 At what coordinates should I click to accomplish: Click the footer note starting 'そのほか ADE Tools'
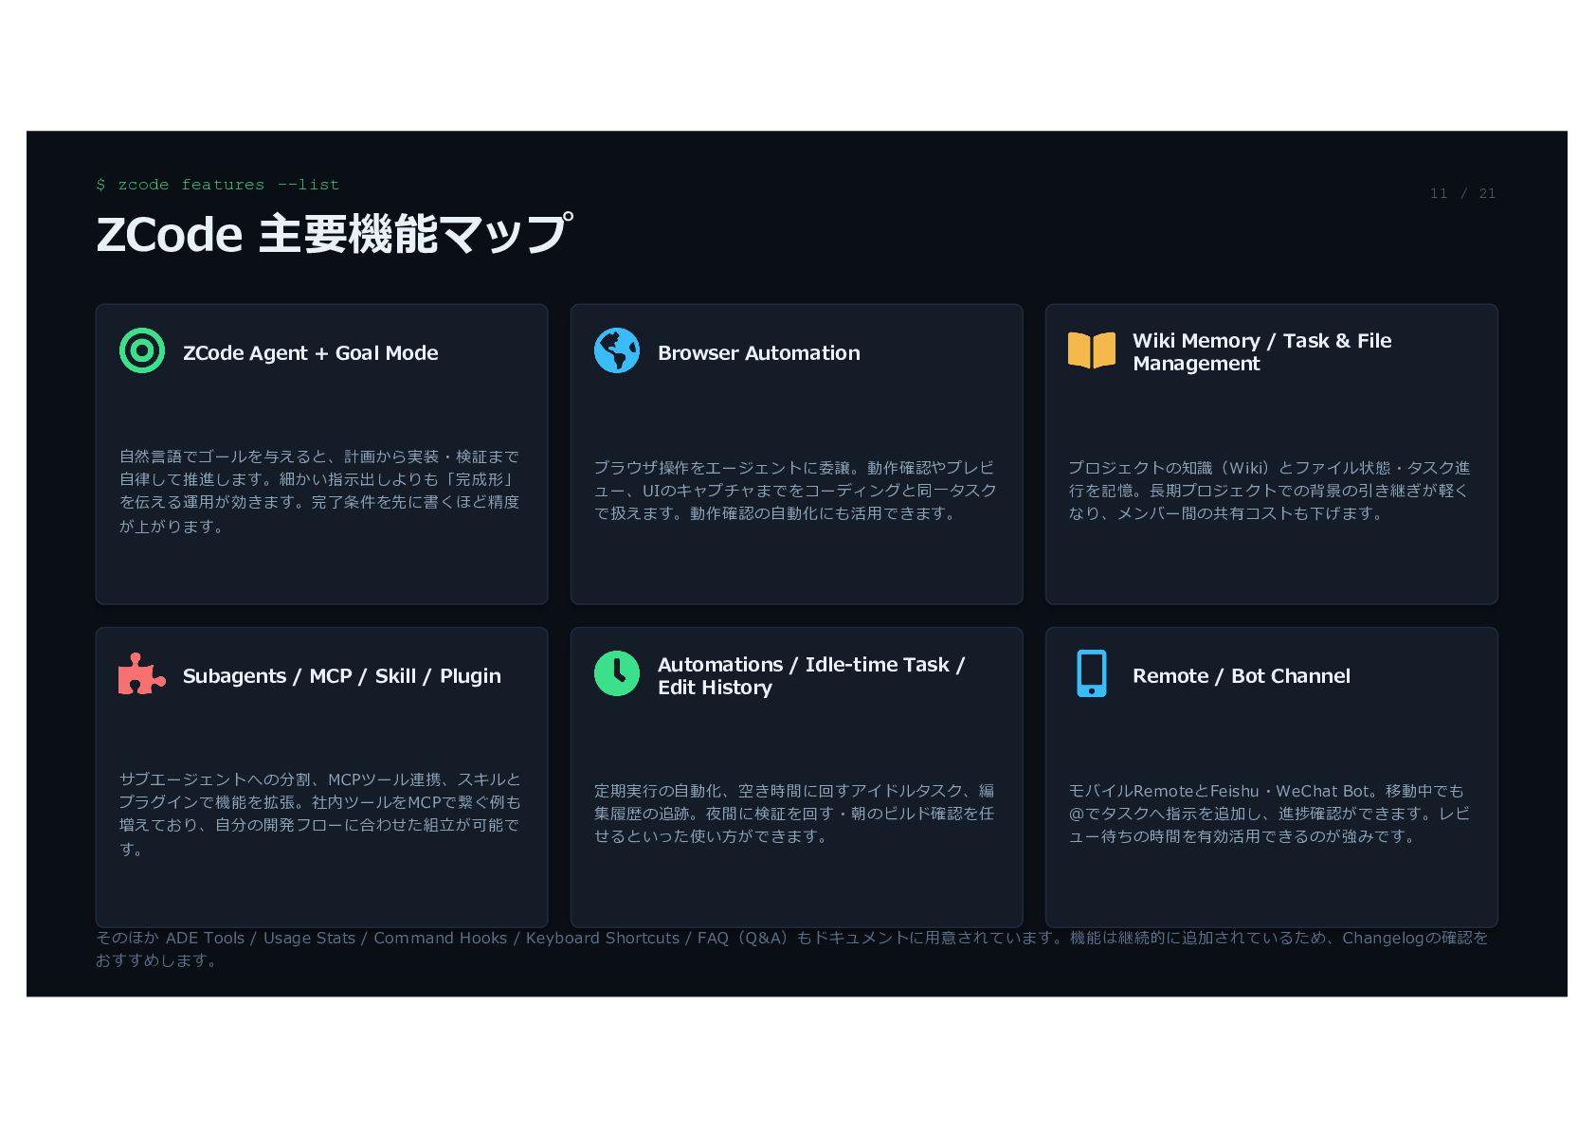click(792, 949)
